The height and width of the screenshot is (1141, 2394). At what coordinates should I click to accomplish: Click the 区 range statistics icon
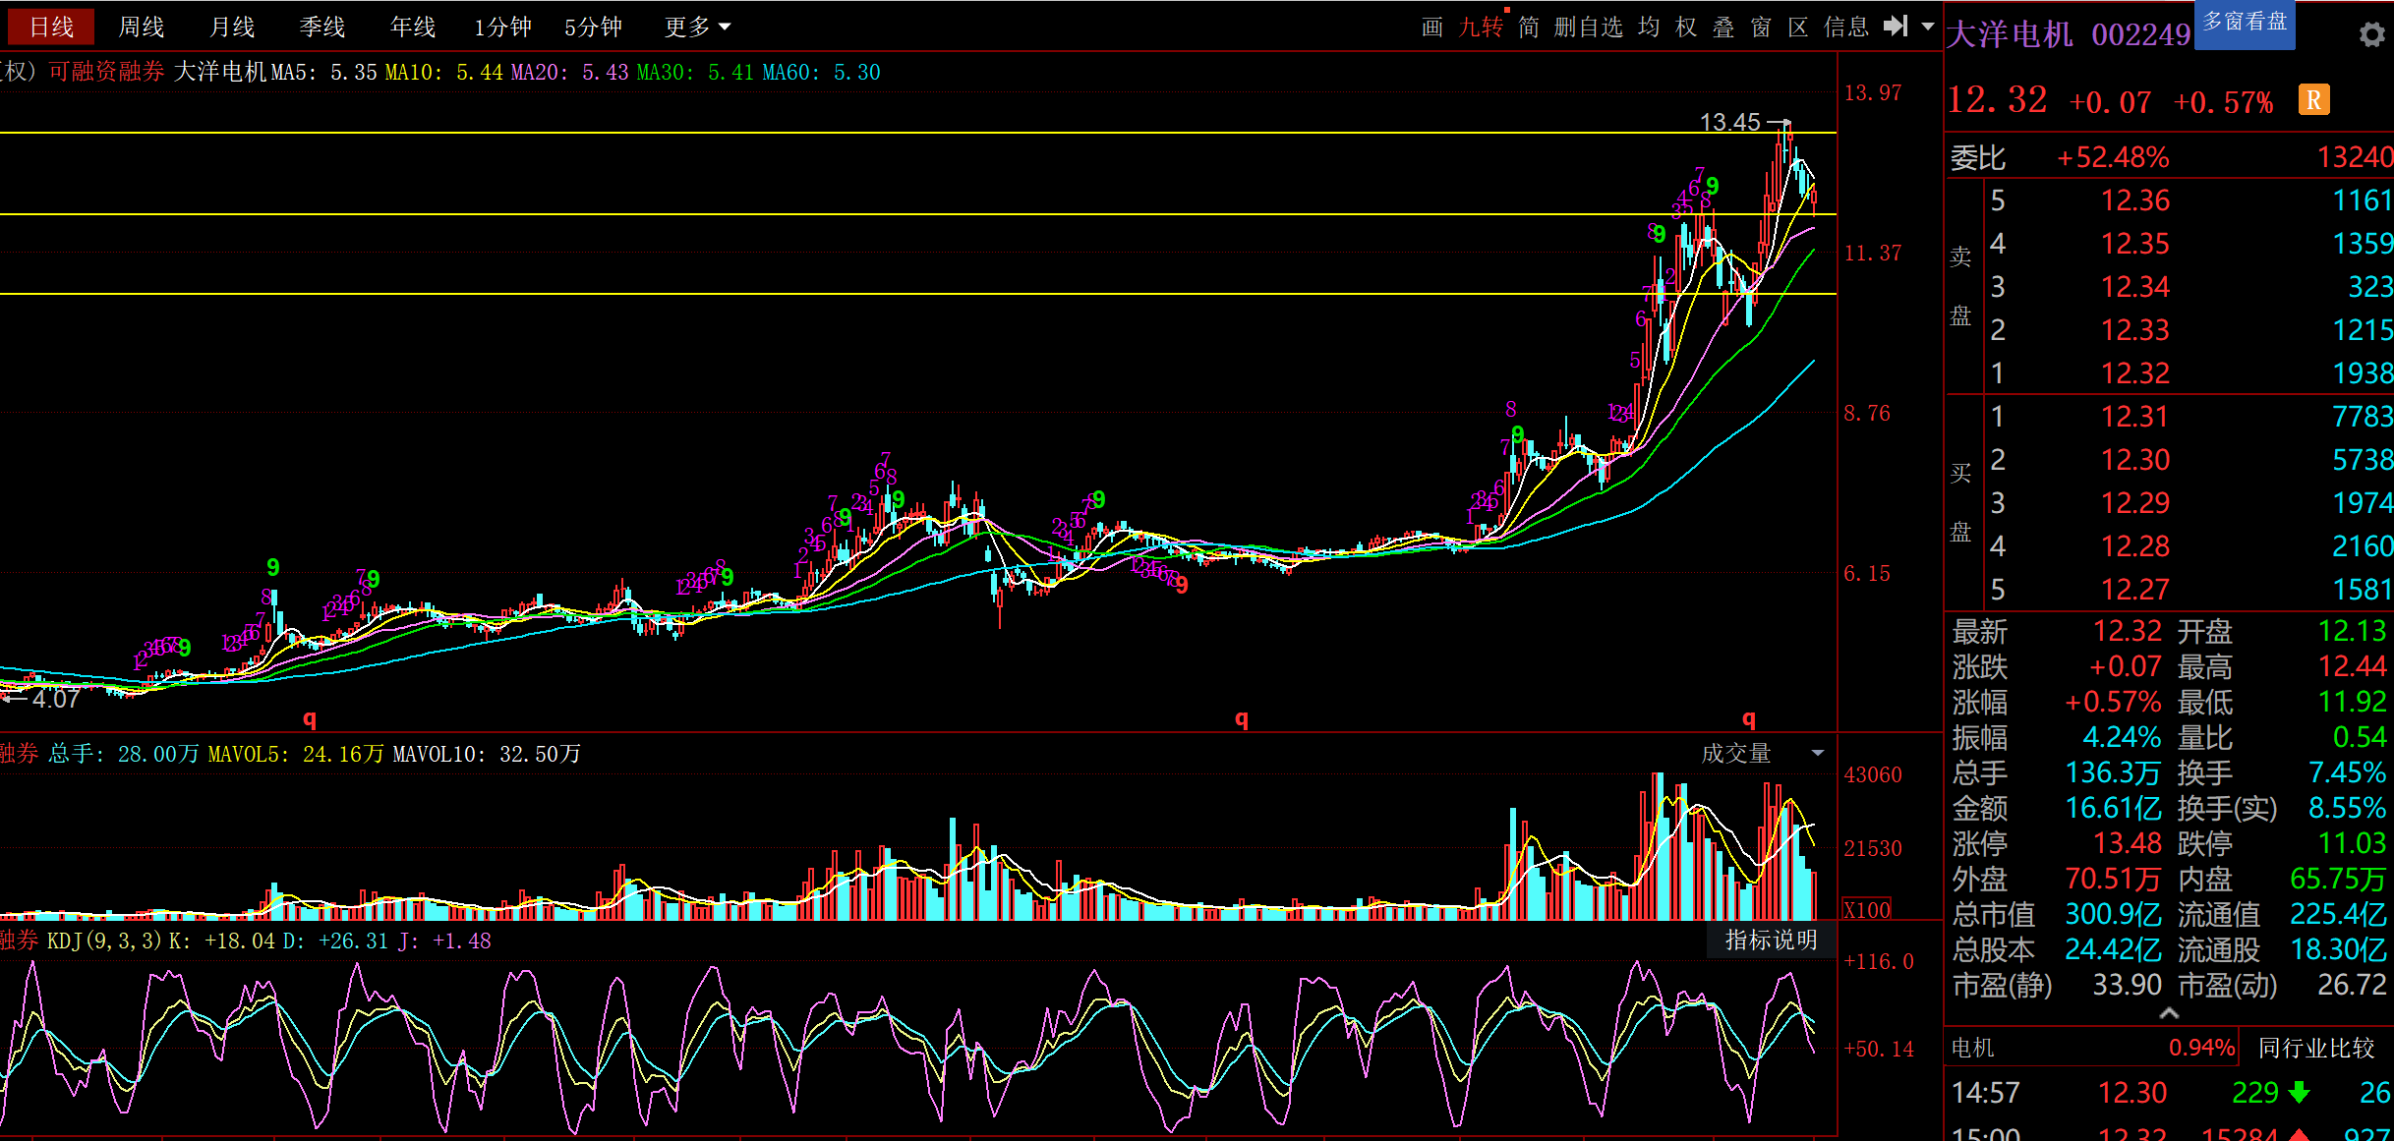[1798, 28]
